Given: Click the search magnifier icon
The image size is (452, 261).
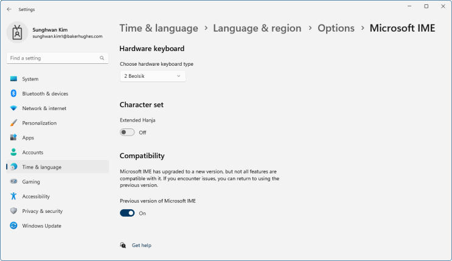Looking at the screenshot, I should click(102, 58).
